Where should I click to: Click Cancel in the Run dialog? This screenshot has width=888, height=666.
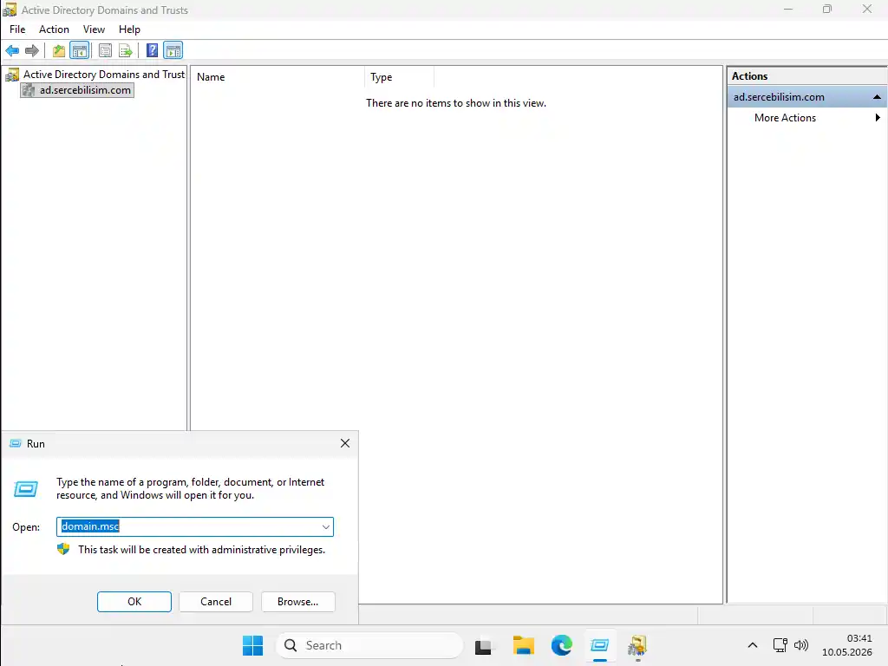pos(216,602)
